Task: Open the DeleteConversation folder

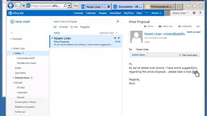Action: pyautogui.click(x=25, y=107)
